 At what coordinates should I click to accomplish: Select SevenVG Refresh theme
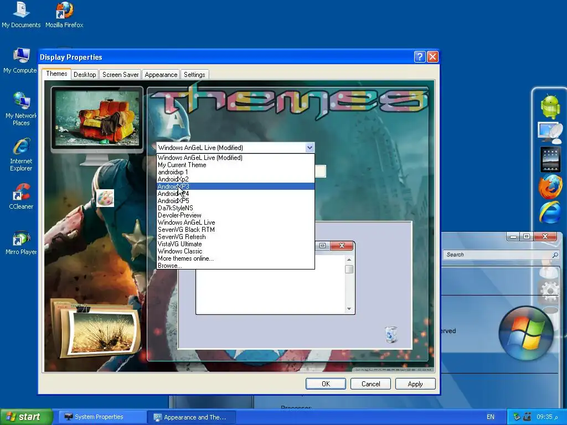pos(235,237)
